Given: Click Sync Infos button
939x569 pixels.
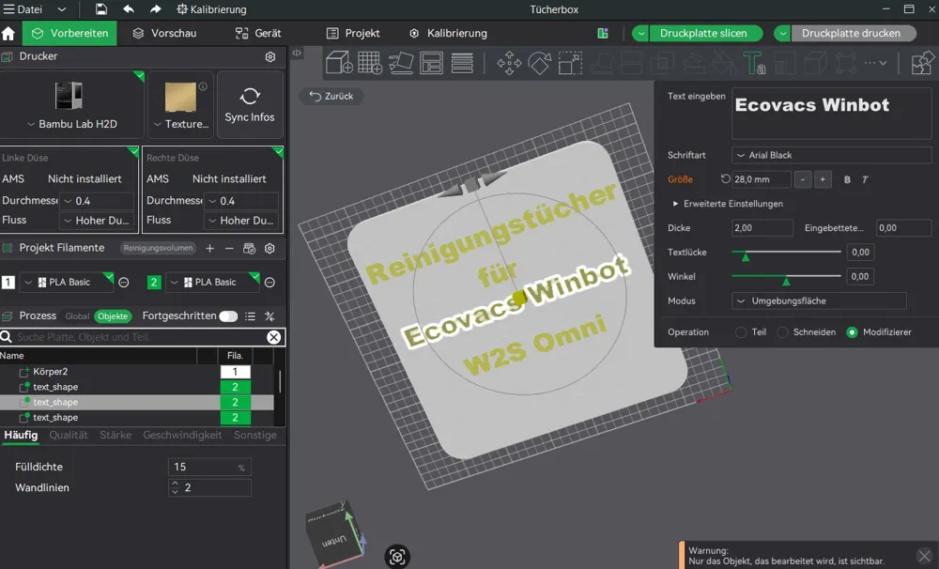Looking at the screenshot, I should coord(250,105).
